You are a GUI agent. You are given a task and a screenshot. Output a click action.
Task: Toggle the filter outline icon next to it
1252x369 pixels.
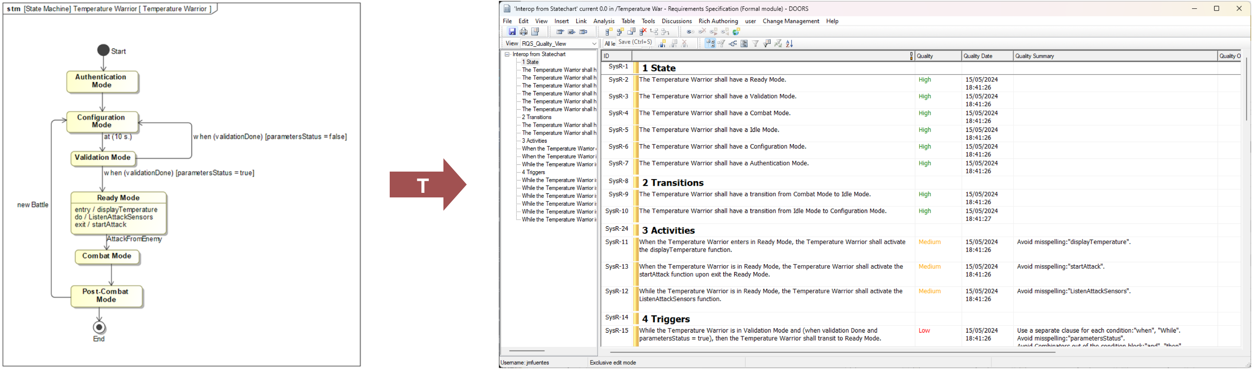(x=721, y=44)
